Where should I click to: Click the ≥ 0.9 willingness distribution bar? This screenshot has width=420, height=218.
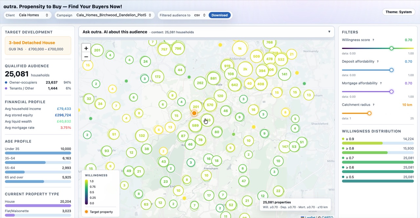pos(378,143)
